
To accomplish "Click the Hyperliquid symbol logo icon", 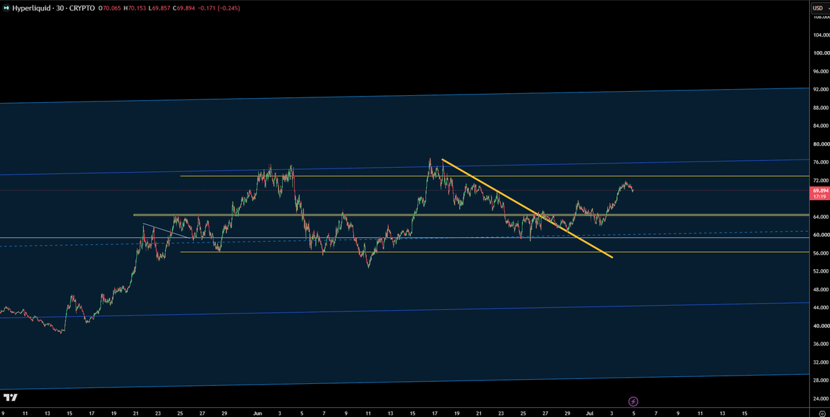I will [6, 7].
